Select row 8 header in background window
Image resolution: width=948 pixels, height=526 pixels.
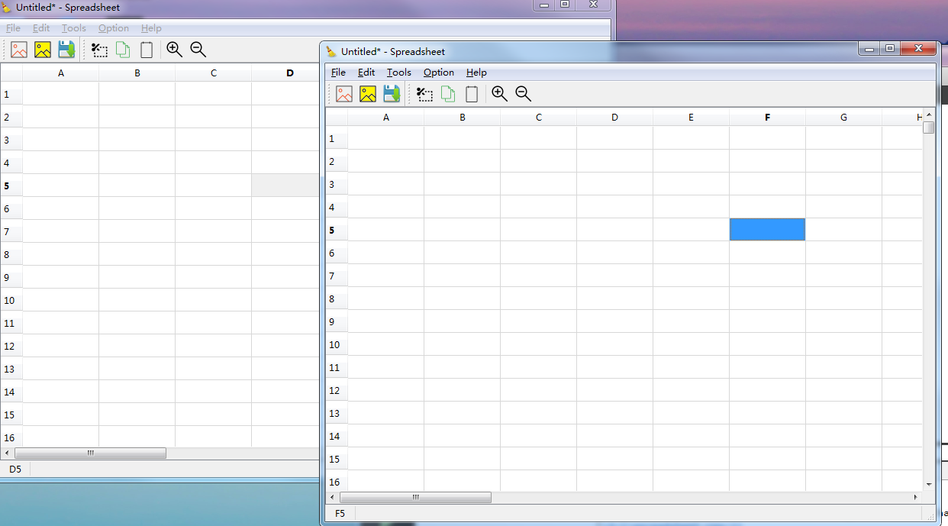coord(11,254)
